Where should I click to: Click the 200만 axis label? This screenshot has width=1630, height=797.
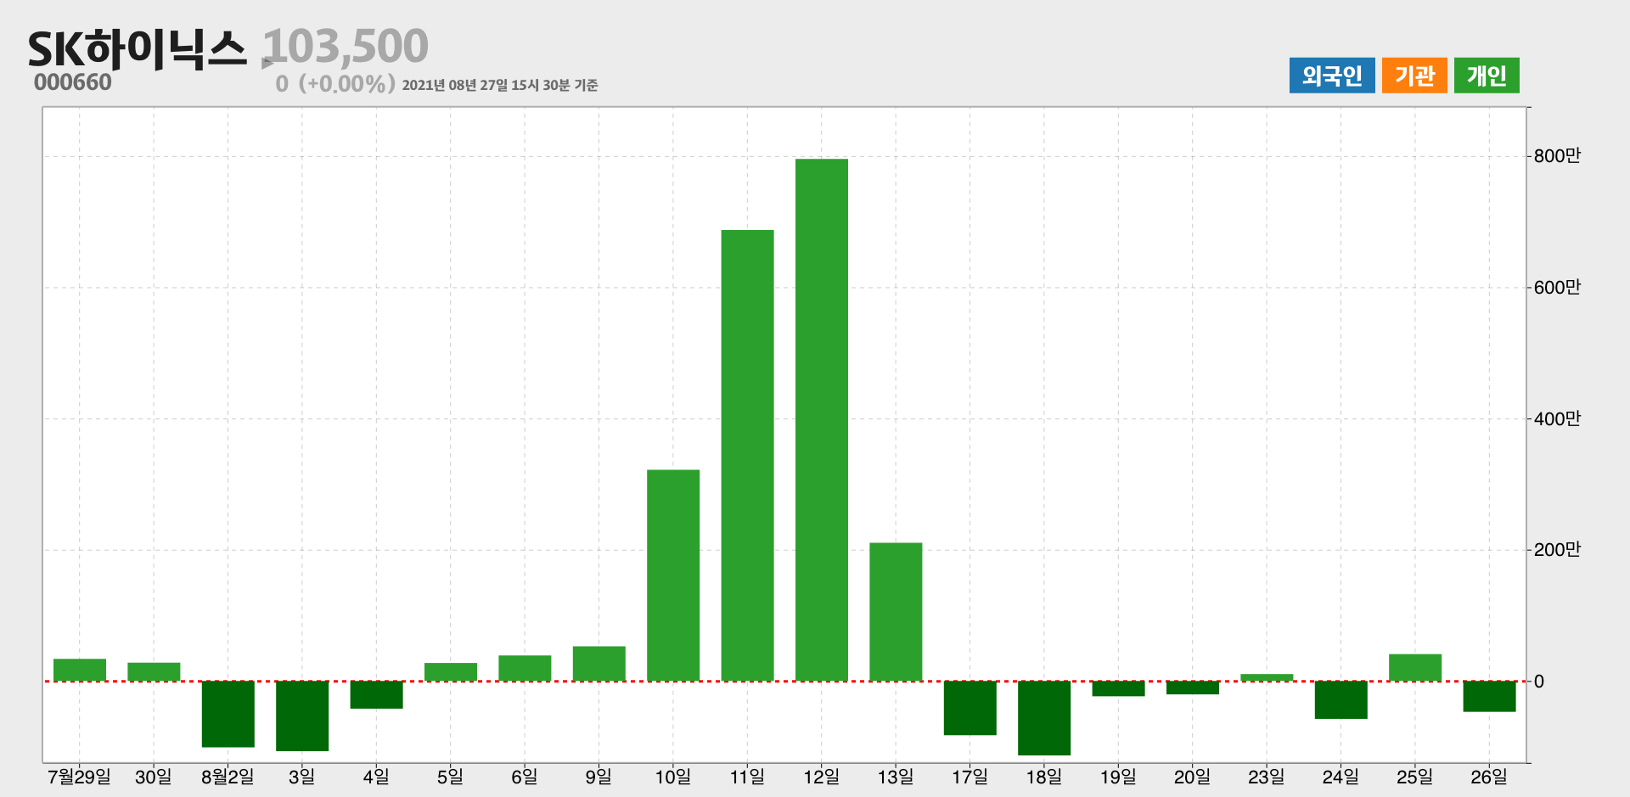point(1557,550)
